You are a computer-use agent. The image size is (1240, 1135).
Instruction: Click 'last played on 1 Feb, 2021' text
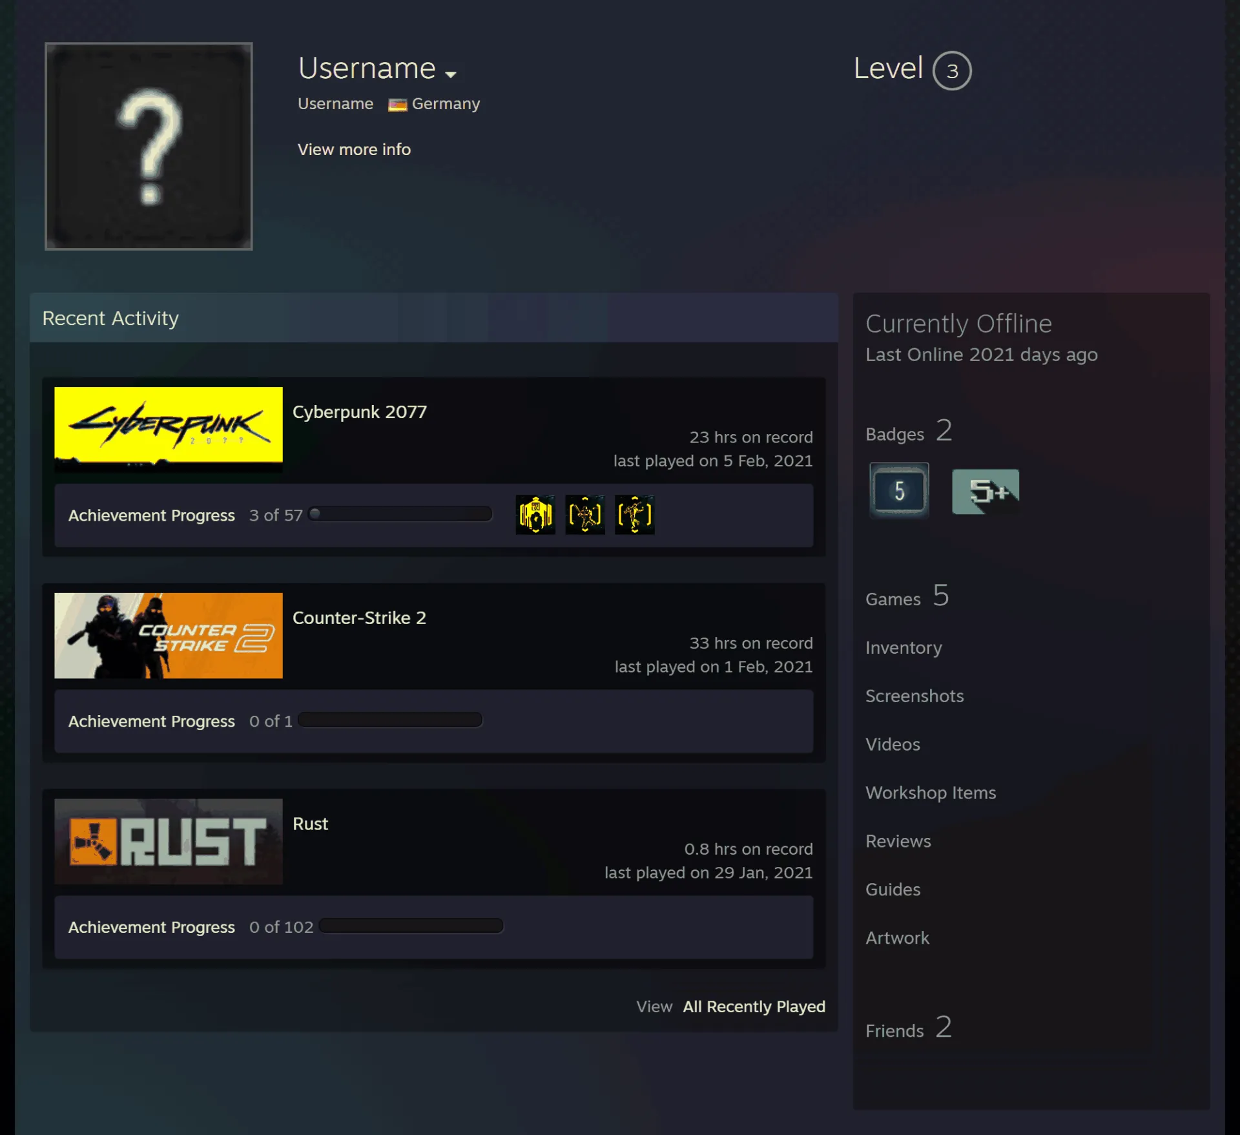(x=714, y=667)
